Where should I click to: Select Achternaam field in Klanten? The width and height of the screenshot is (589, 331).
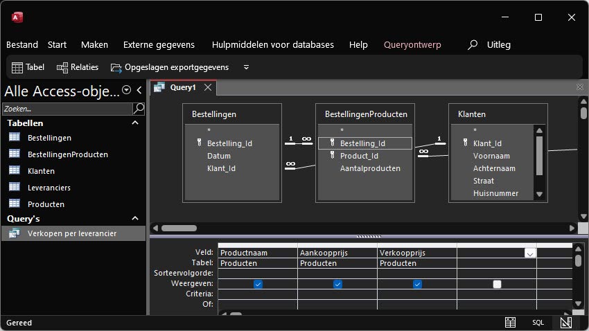coord(494,168)
